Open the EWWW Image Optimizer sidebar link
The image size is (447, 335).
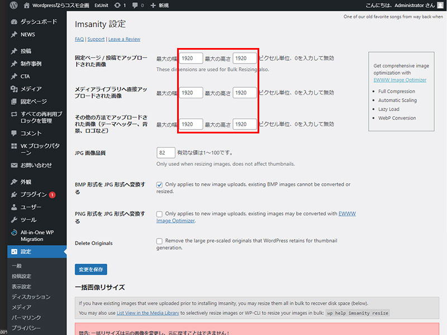(400, 80)
